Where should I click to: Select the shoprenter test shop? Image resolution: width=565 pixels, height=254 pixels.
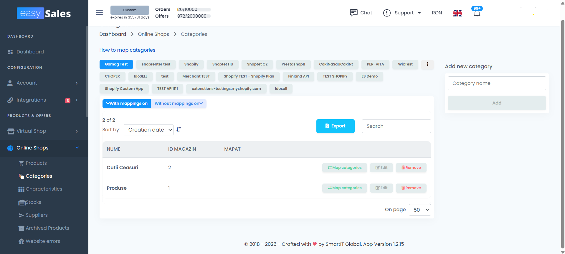click(x=156, y=64)
